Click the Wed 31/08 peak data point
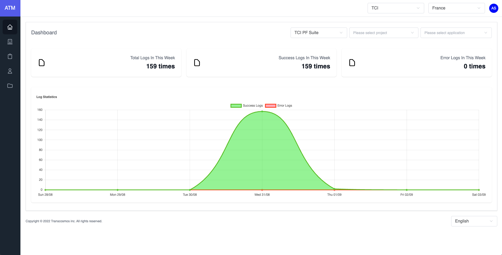Screen dimensions: 502x255 point(262,112)
